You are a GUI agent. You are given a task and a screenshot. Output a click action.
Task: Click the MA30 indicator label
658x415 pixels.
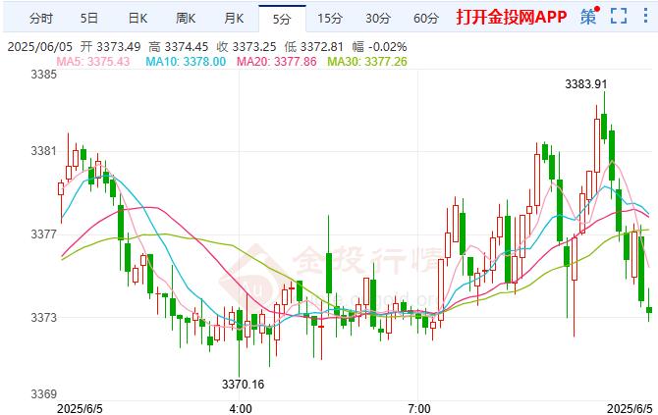coord(367,62)
